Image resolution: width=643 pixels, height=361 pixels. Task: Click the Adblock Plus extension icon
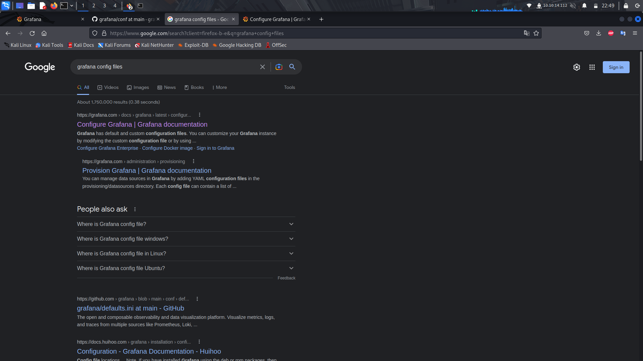click(611, 33)
